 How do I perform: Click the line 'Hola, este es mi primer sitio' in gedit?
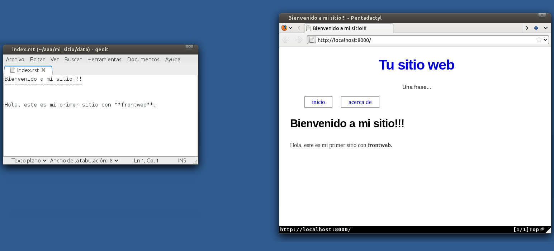[80, 105]
